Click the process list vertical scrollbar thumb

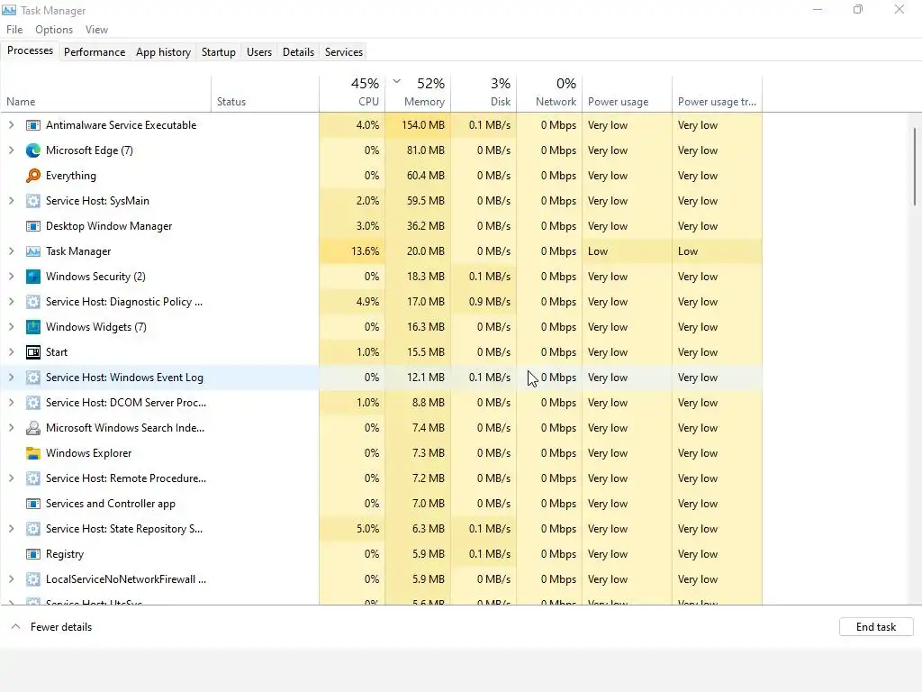(915, 167)
